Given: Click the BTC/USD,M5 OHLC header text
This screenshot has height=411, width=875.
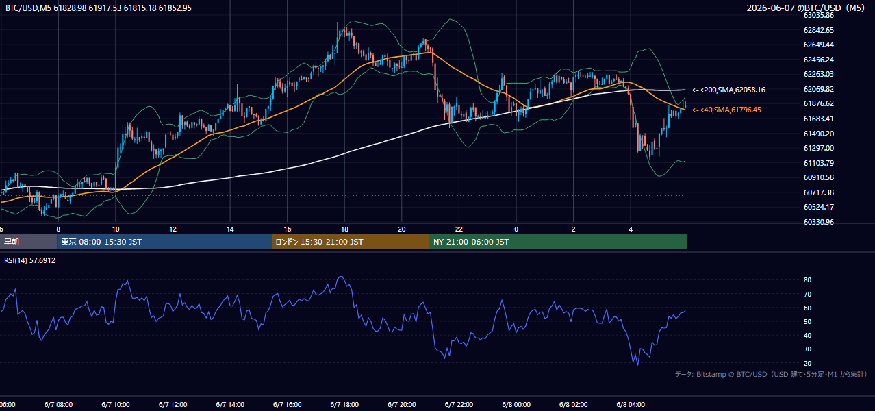Looking at the screenshot, I should pyautogui.click(x=98, y=8).
